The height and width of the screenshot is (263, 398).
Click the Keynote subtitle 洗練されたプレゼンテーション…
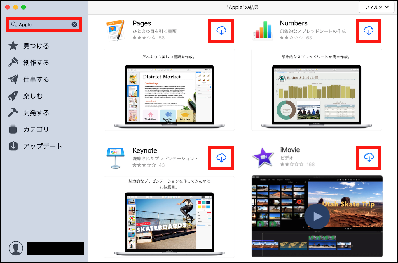point(165,158)
